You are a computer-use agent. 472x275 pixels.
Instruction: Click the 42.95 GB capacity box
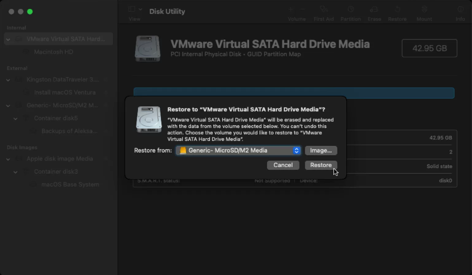point(429,48)
